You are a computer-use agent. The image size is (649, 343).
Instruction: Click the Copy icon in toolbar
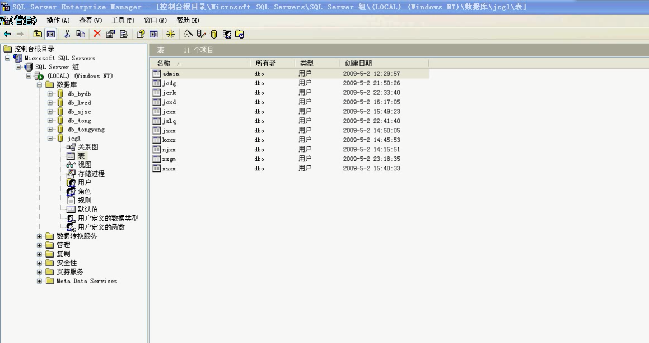click(81, 34)
